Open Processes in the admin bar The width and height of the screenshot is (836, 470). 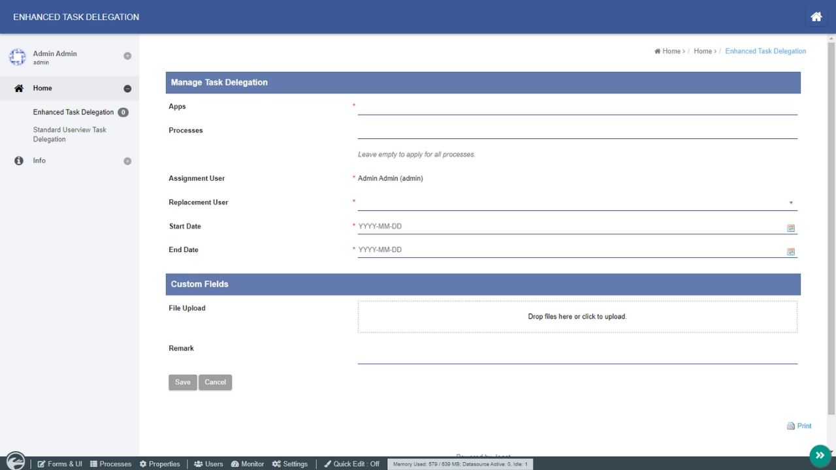(x=110, y=464)
